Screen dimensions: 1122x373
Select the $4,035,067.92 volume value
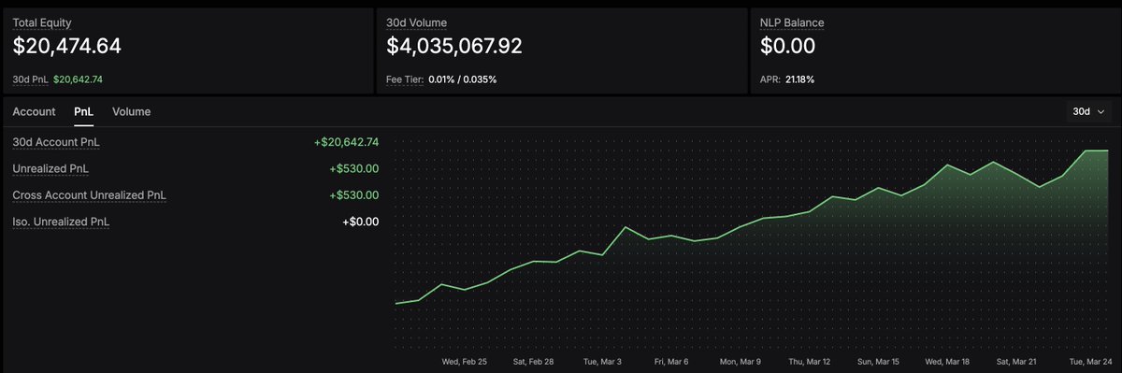tap(454, 46)
